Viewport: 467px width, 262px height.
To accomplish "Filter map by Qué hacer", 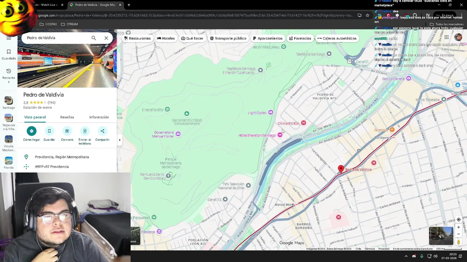I will (x=192, y=38).
